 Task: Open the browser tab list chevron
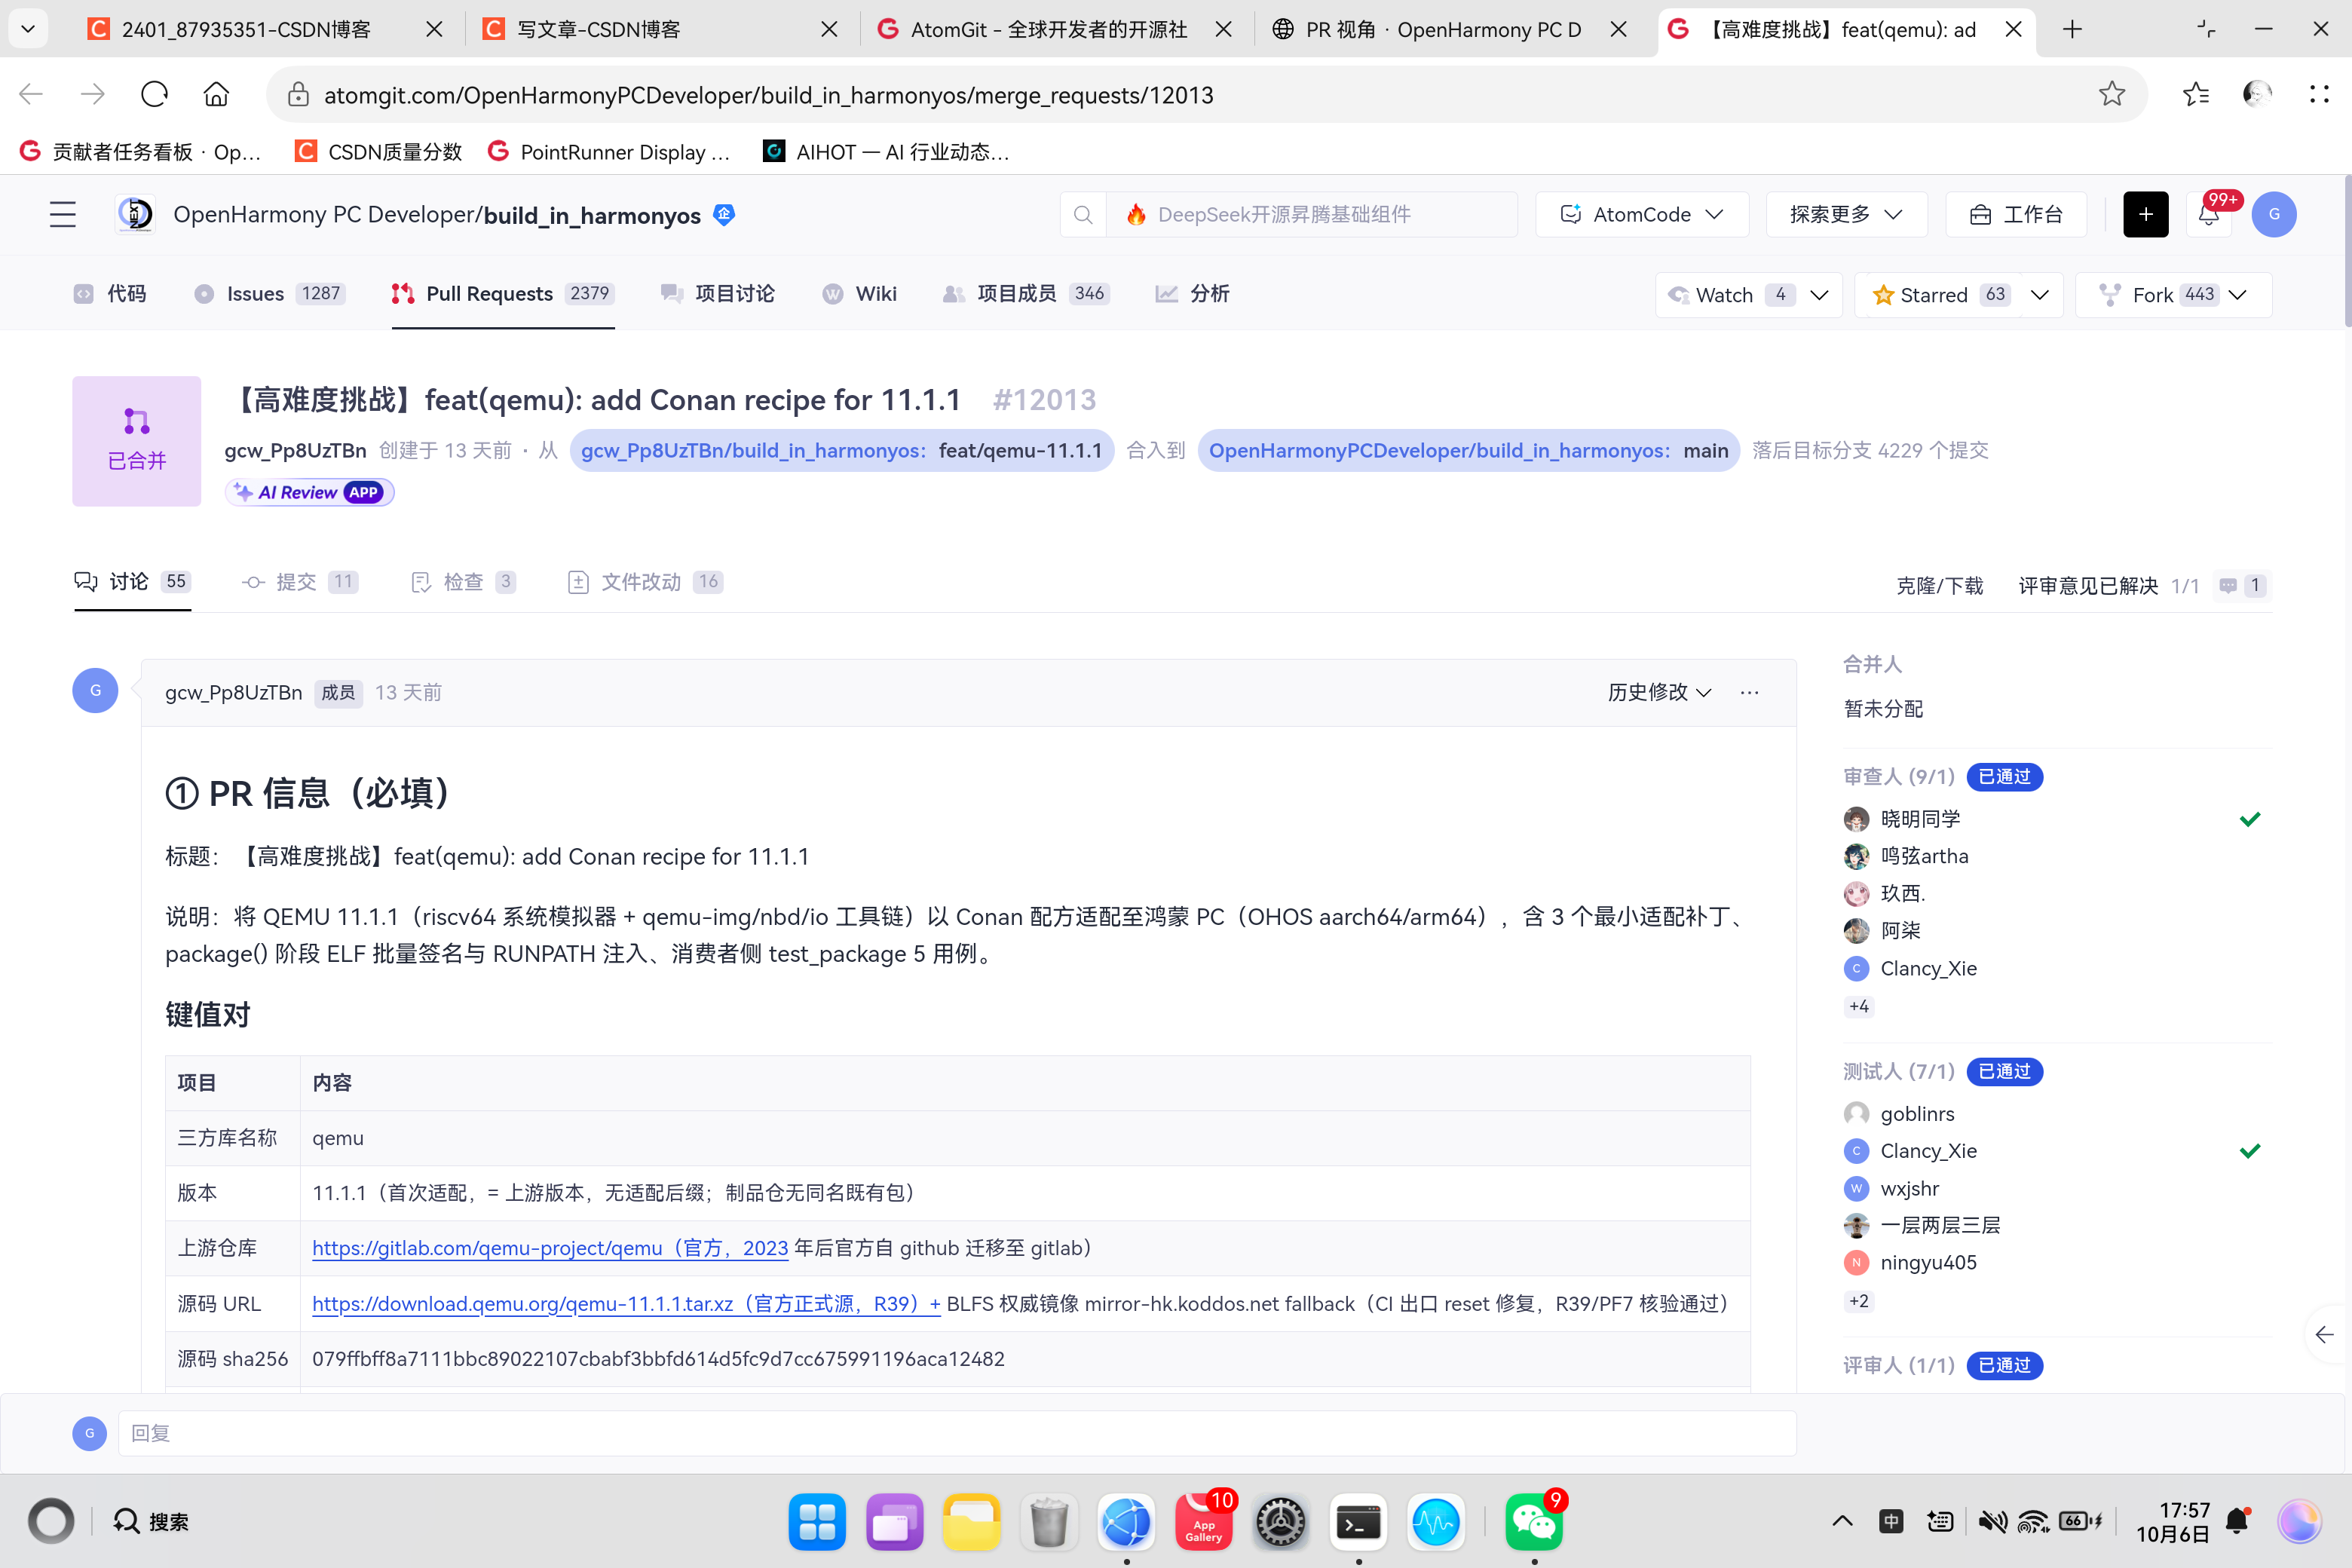click(x=28, y=29)
